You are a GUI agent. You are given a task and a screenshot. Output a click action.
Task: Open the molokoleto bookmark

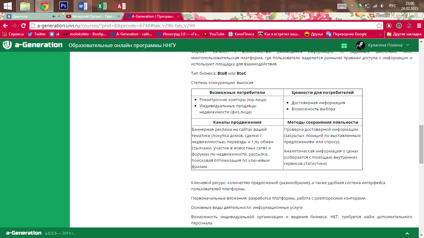click(x=85, y=34)
